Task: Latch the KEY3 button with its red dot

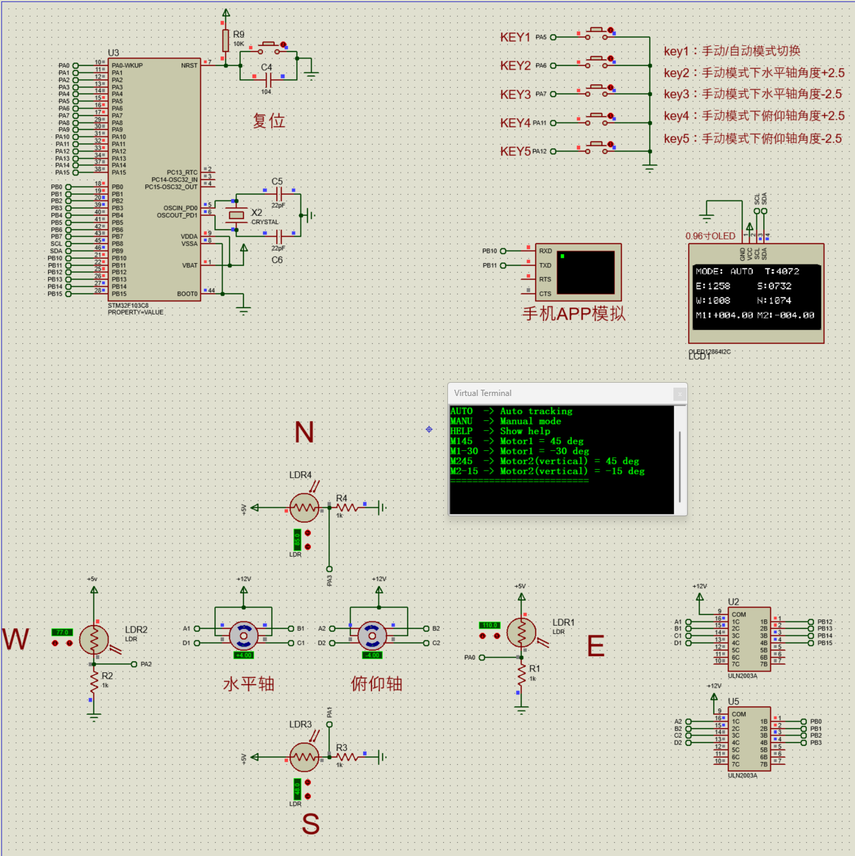Action: point(611,87)
